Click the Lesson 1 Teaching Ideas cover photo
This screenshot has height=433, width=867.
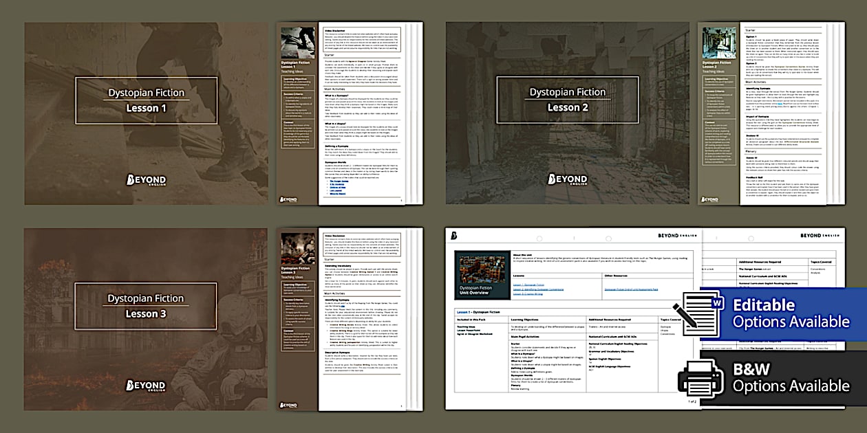point(297,43)
